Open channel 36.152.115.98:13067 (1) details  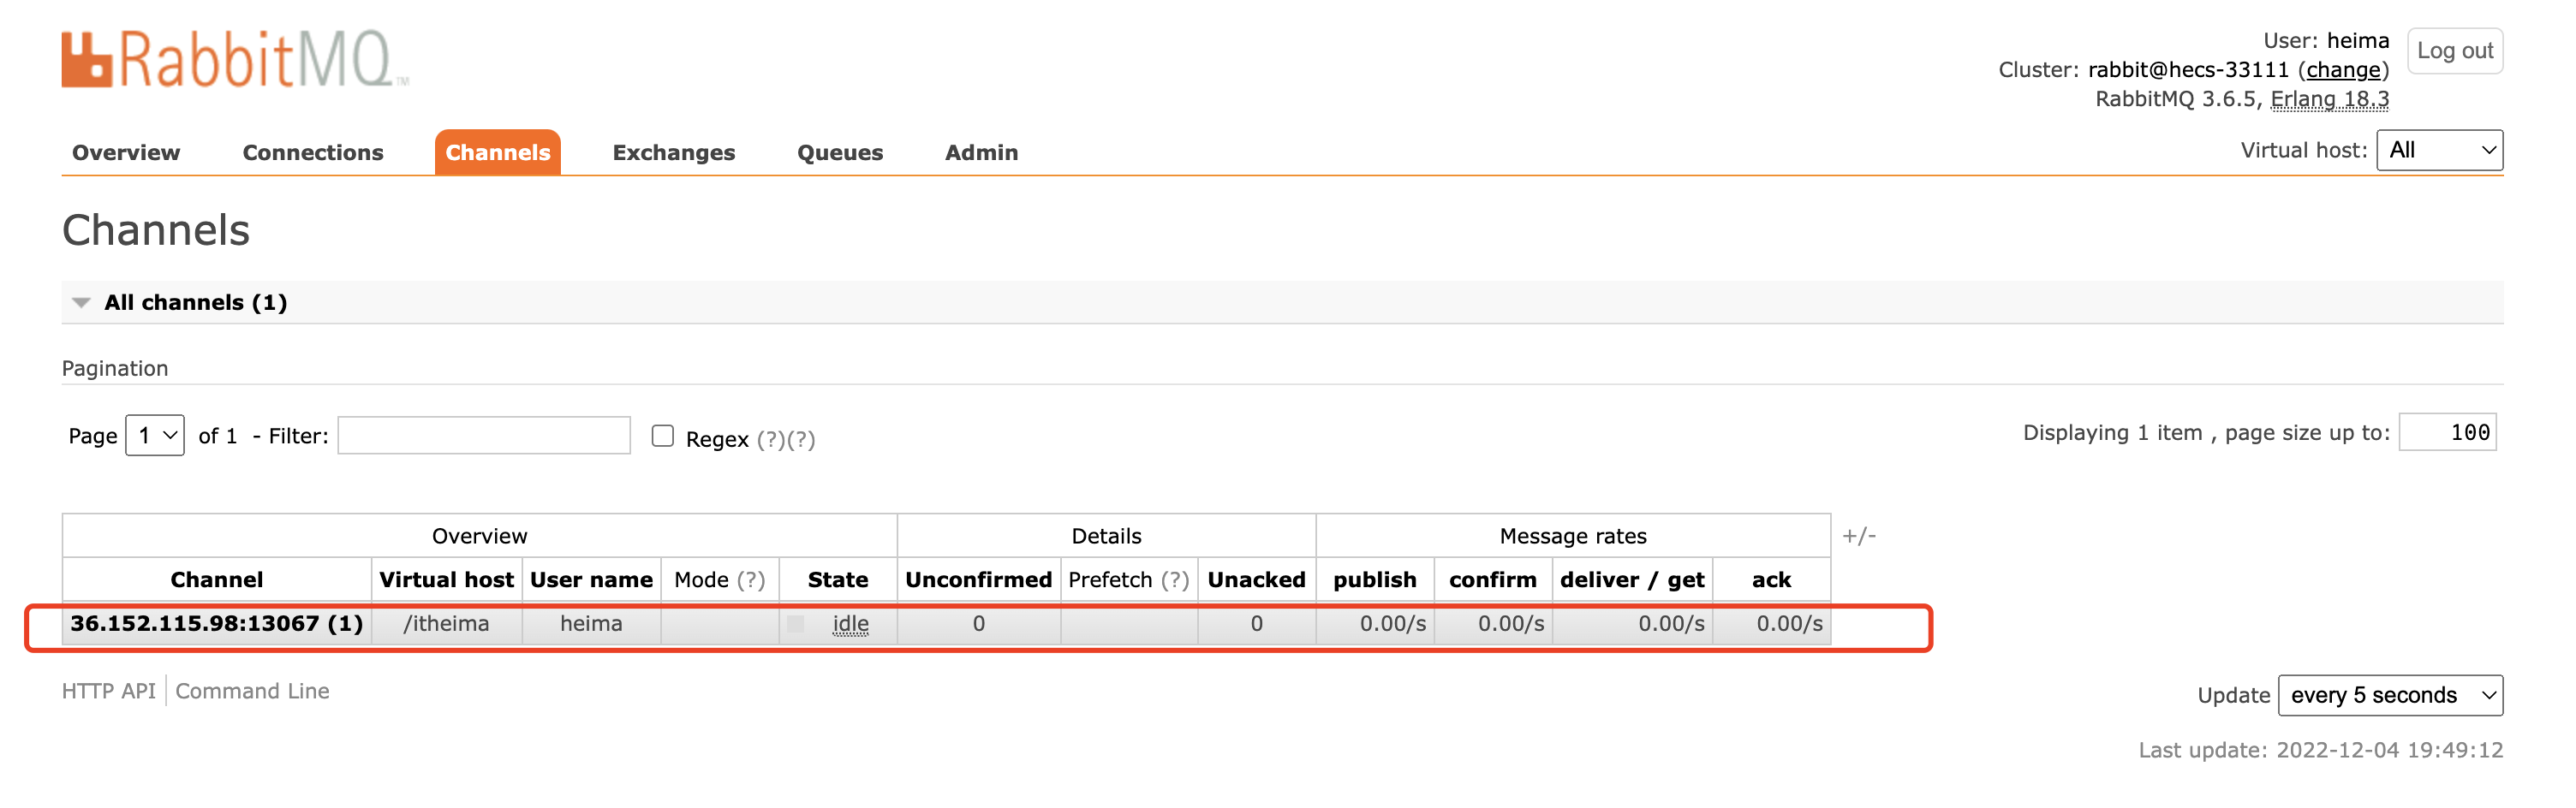pyautogui.click(x=216, y=624)
